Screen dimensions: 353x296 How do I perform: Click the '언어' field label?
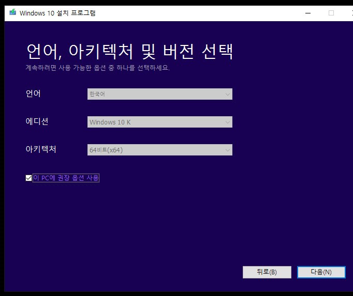tap(33, 94)
